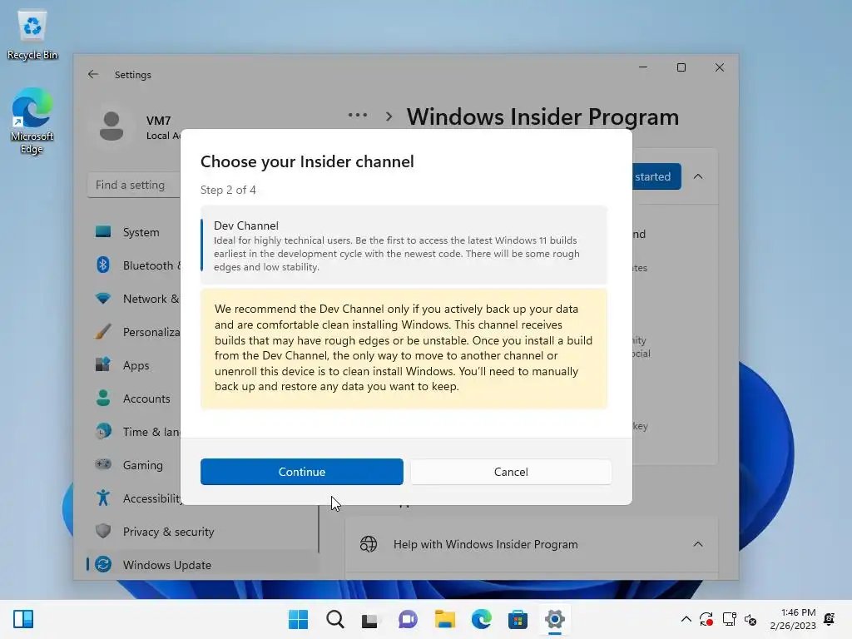852x639 pixels.
Task: Click muted volume tray icon
Action: (x=751, y=619)
